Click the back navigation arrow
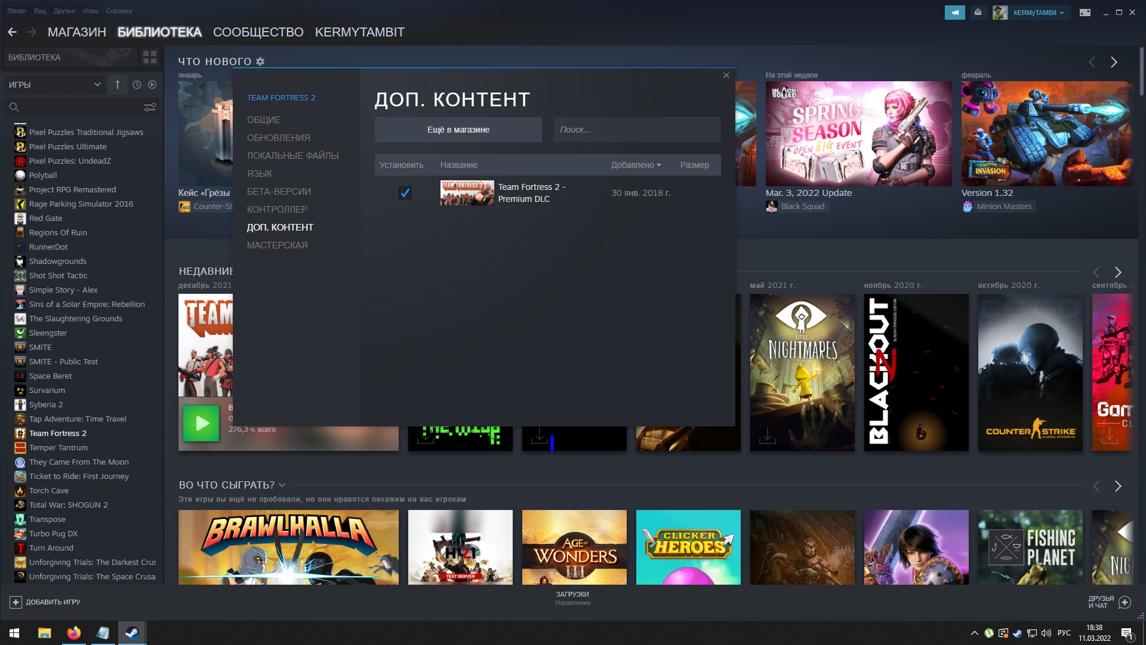The height and width of the screenshot is (645, 1146). 12,32
